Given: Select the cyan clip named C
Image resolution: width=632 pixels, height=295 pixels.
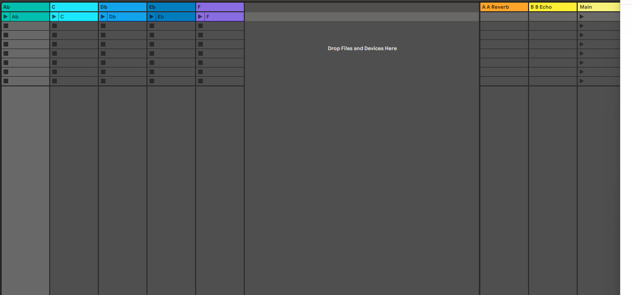Looking at the screenshot, I should 78,17.
